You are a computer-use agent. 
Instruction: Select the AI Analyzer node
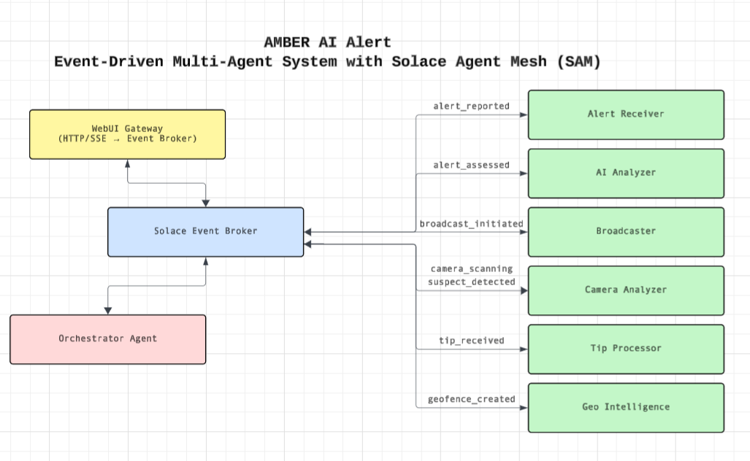coord(626,174)
